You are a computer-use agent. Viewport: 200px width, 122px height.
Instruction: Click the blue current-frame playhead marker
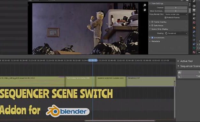[x=93, y=60]
